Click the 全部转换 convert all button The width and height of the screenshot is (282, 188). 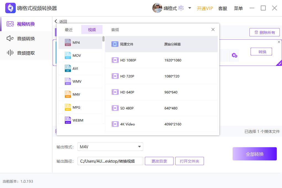click(254, 154)
